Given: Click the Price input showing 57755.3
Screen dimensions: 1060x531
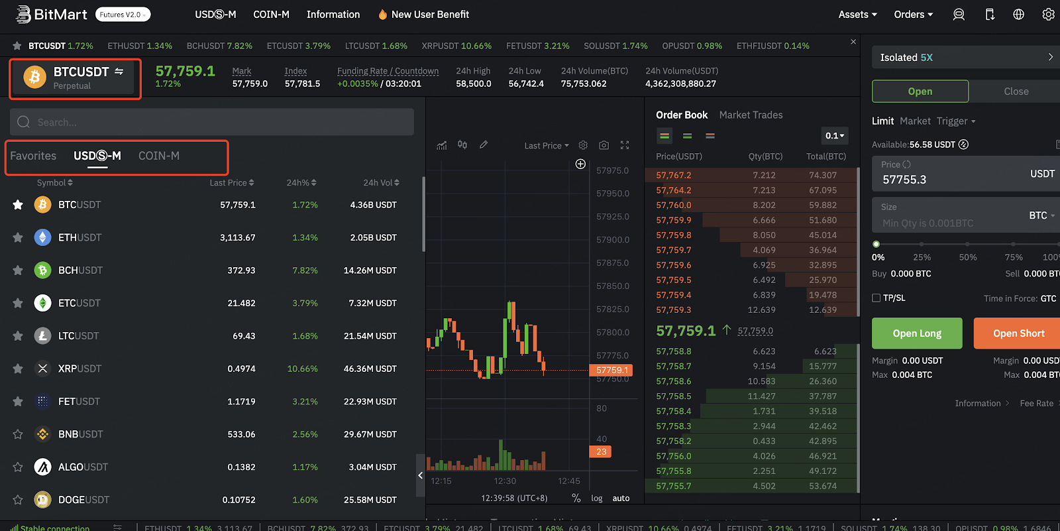Looking at the screenshot, I should click(966, 174).
